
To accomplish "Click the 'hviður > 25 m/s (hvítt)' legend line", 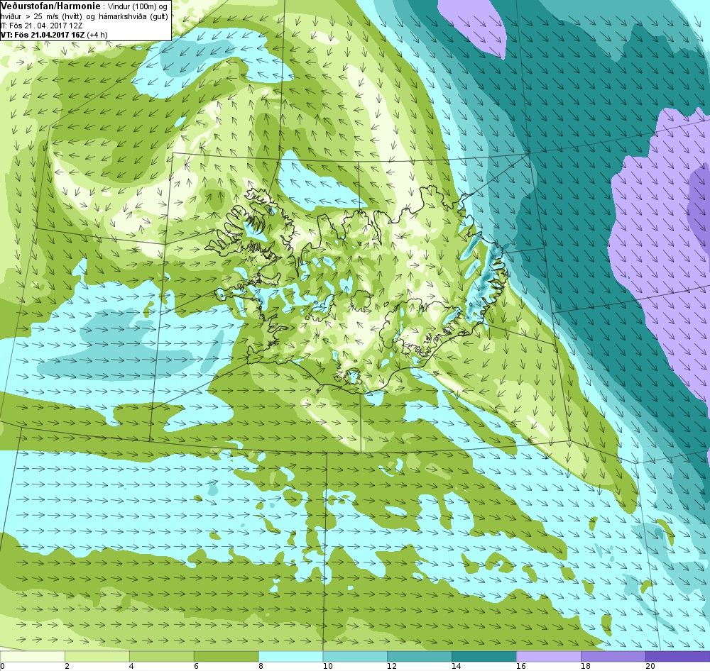I will tap(41, 17).
